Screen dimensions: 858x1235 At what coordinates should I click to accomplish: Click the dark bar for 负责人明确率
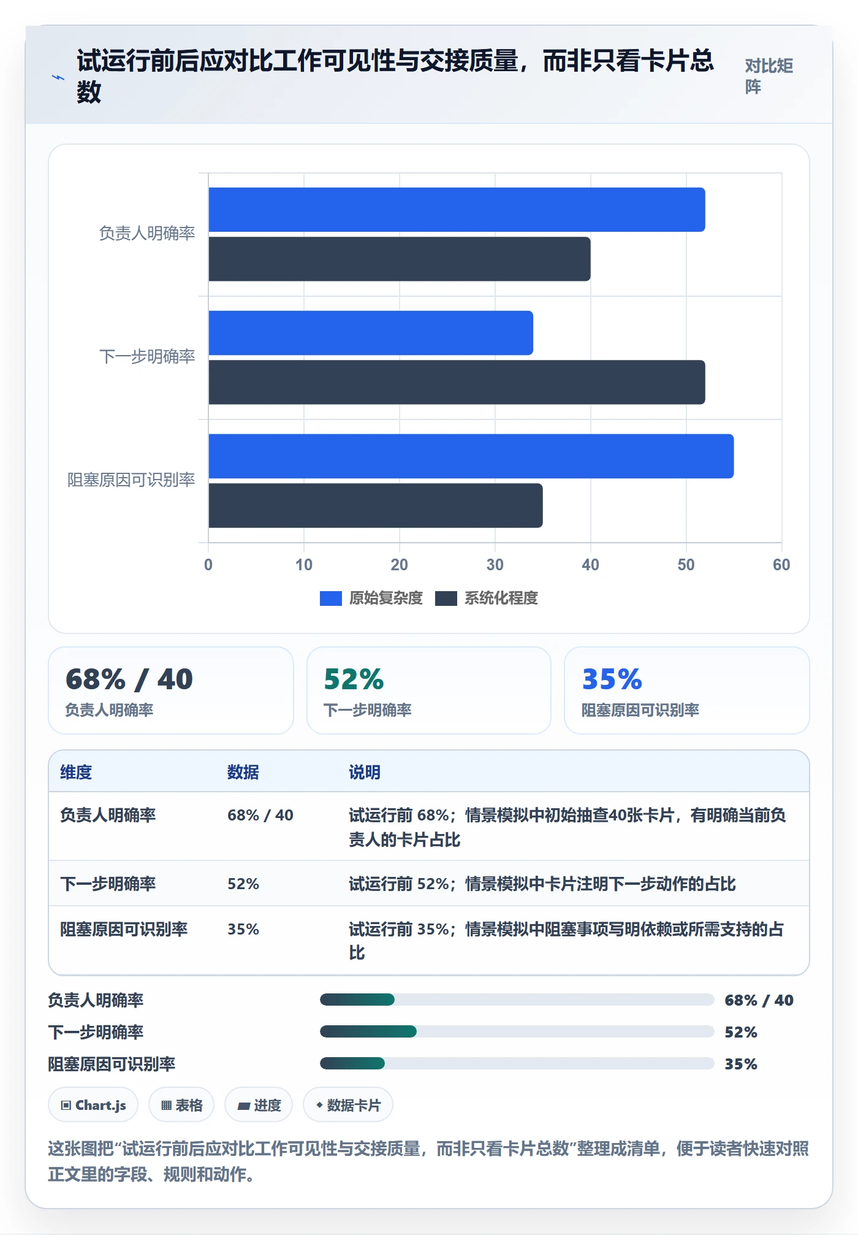pos(400,259)
